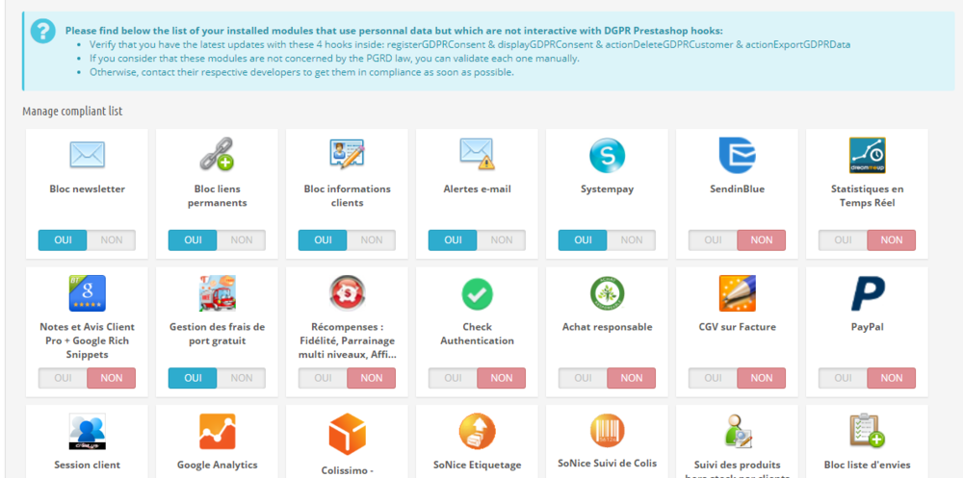The width and height of the screenshot is (963, 478).
Task: Set Systempay to NON
Action: tap(632, 239)
